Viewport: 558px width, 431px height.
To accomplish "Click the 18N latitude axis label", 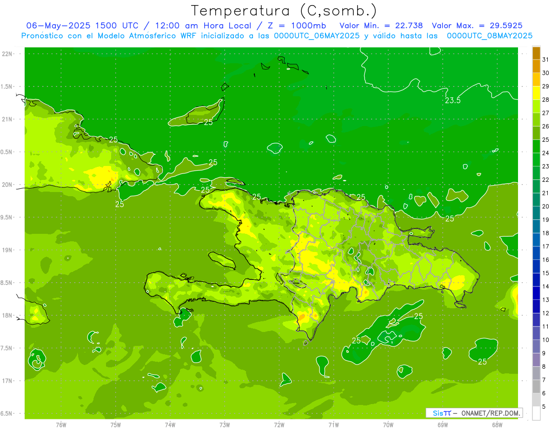I will point(8,315).
